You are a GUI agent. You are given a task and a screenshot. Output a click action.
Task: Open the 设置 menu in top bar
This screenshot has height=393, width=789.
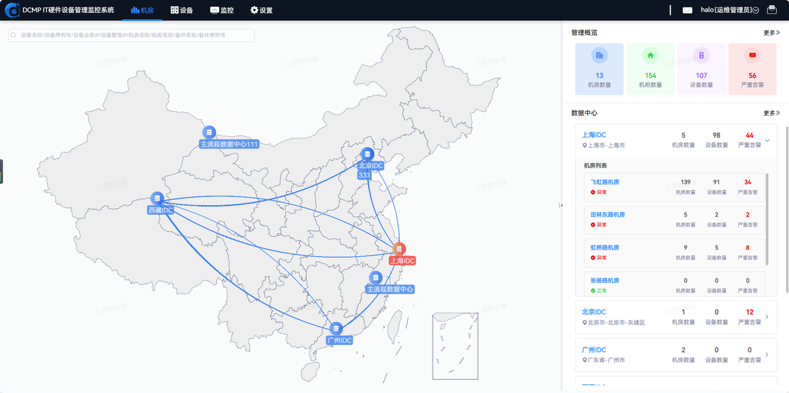click(261, 10)
